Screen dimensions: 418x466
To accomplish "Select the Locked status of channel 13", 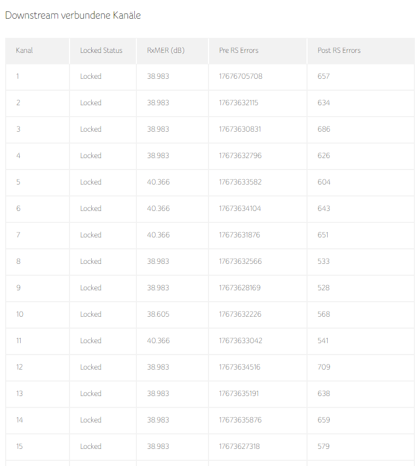I will click(x=91, y=393).
